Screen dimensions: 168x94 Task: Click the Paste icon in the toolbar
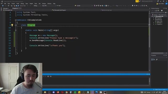click(x=25, y=6)
